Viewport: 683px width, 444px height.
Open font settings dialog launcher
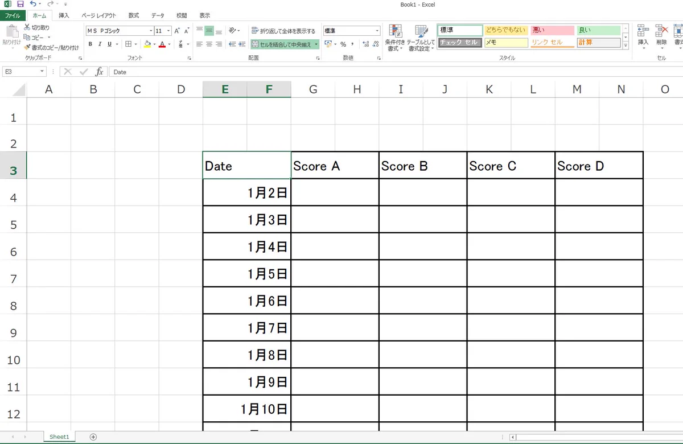(x=189, y=58)
